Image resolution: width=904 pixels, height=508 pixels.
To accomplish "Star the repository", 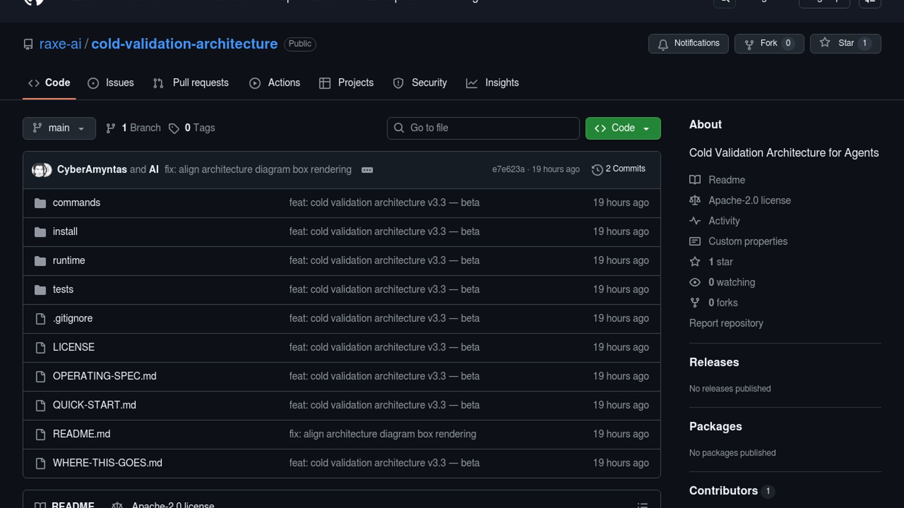I will pos(845,43).
